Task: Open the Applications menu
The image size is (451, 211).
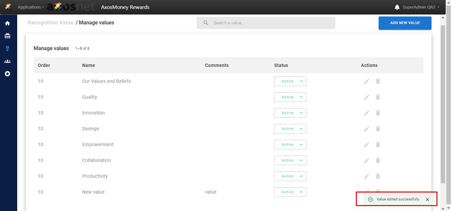Action: point(30,7)
